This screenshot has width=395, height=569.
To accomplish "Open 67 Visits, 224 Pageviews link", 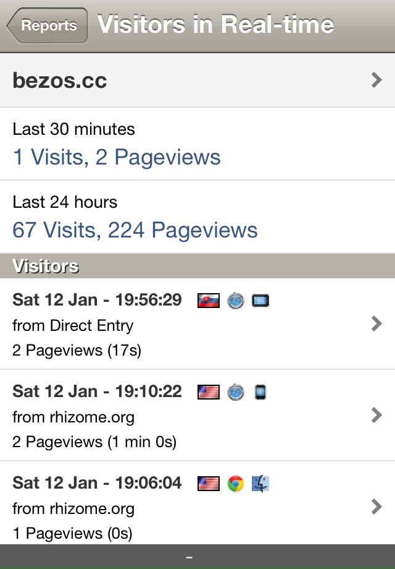I will [135, 230].
